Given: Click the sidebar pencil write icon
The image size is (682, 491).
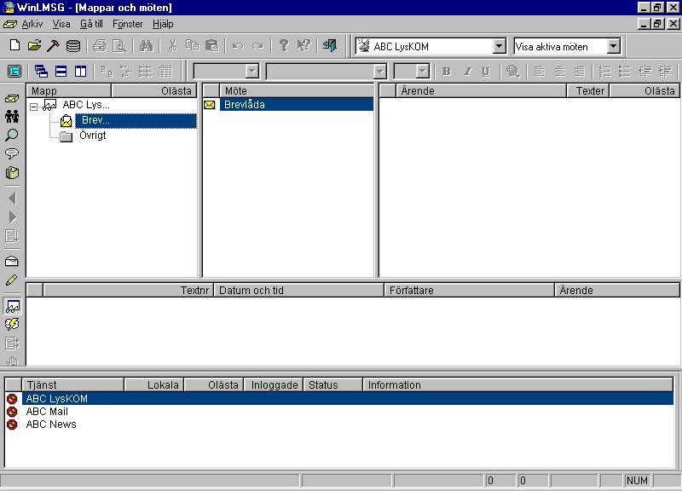Looking at the screenshot, I should (12, 280).
